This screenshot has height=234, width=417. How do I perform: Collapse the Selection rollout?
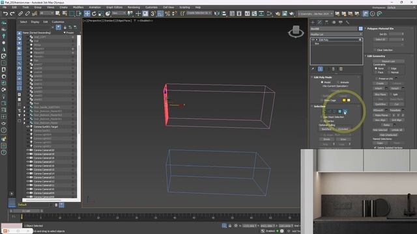tap(312, 107)
